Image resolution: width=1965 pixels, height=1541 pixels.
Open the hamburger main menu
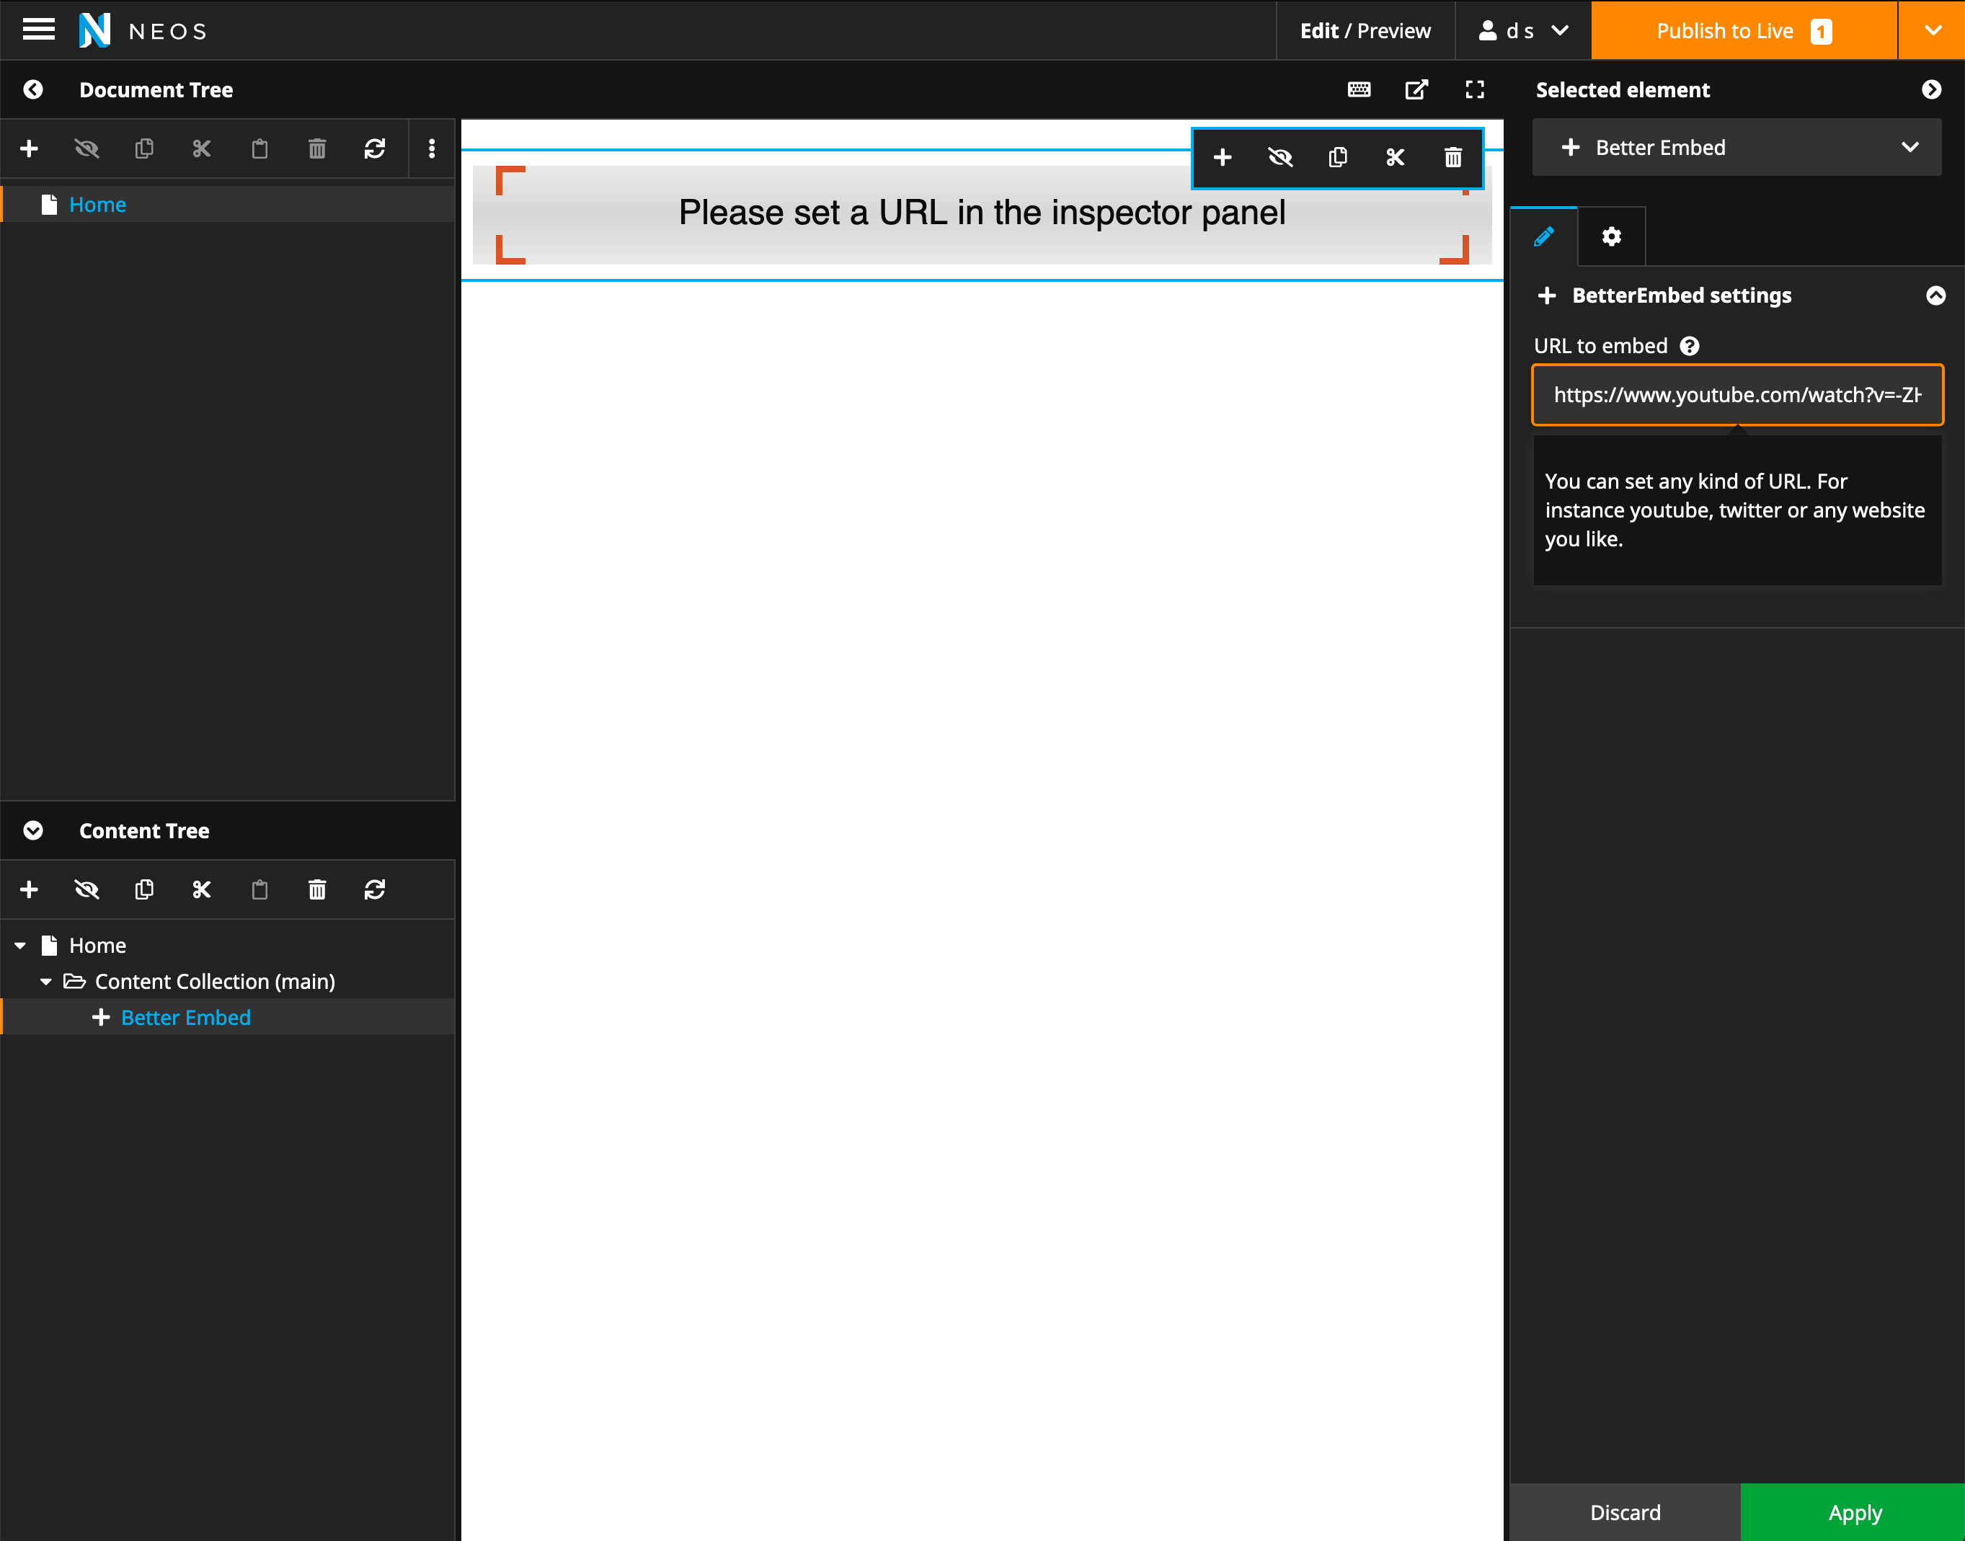tap(38, 30)
